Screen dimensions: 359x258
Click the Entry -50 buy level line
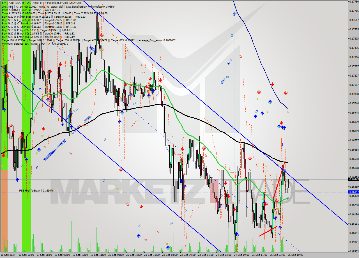tap(38, 33)
